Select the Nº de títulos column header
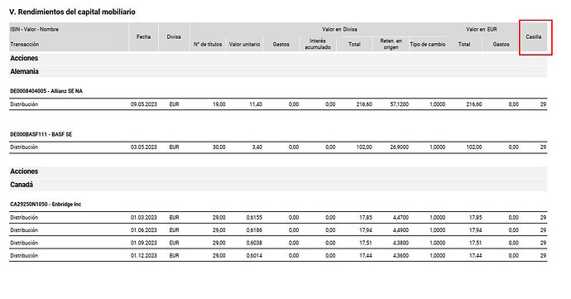This screenshot has width=571, height=299. click(208, 45)
